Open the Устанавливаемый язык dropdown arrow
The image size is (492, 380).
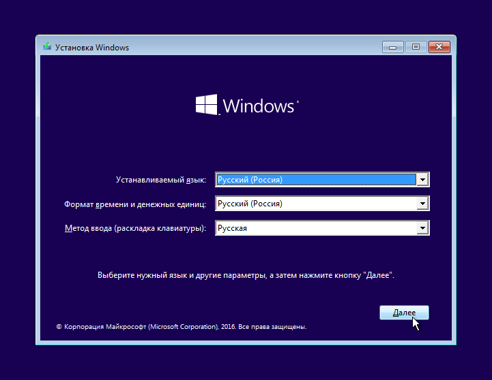point(422,180)
